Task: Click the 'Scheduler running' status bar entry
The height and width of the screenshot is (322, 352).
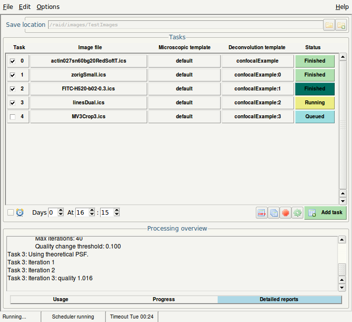Action: point(73,317)
